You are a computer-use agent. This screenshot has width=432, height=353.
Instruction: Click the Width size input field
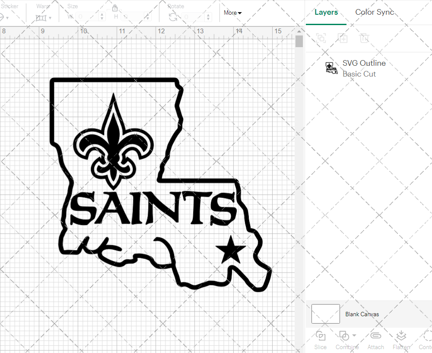point(86,17)
